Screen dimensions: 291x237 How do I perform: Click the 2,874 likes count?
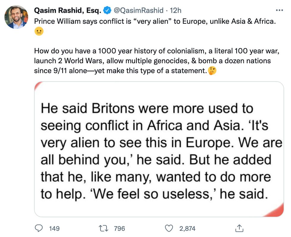coord(187,228)
